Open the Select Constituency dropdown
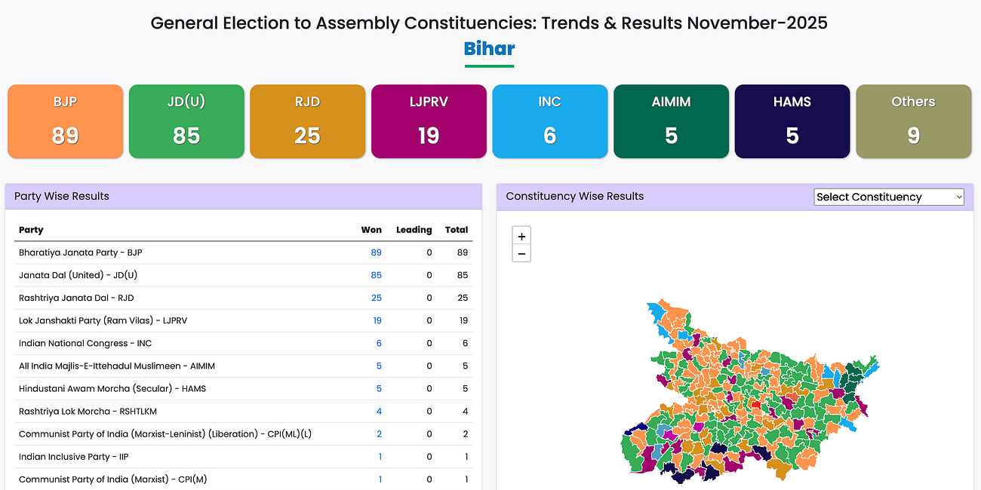This screenshot has width=981, height=490. pyautogui.click(x=888, y=197)
